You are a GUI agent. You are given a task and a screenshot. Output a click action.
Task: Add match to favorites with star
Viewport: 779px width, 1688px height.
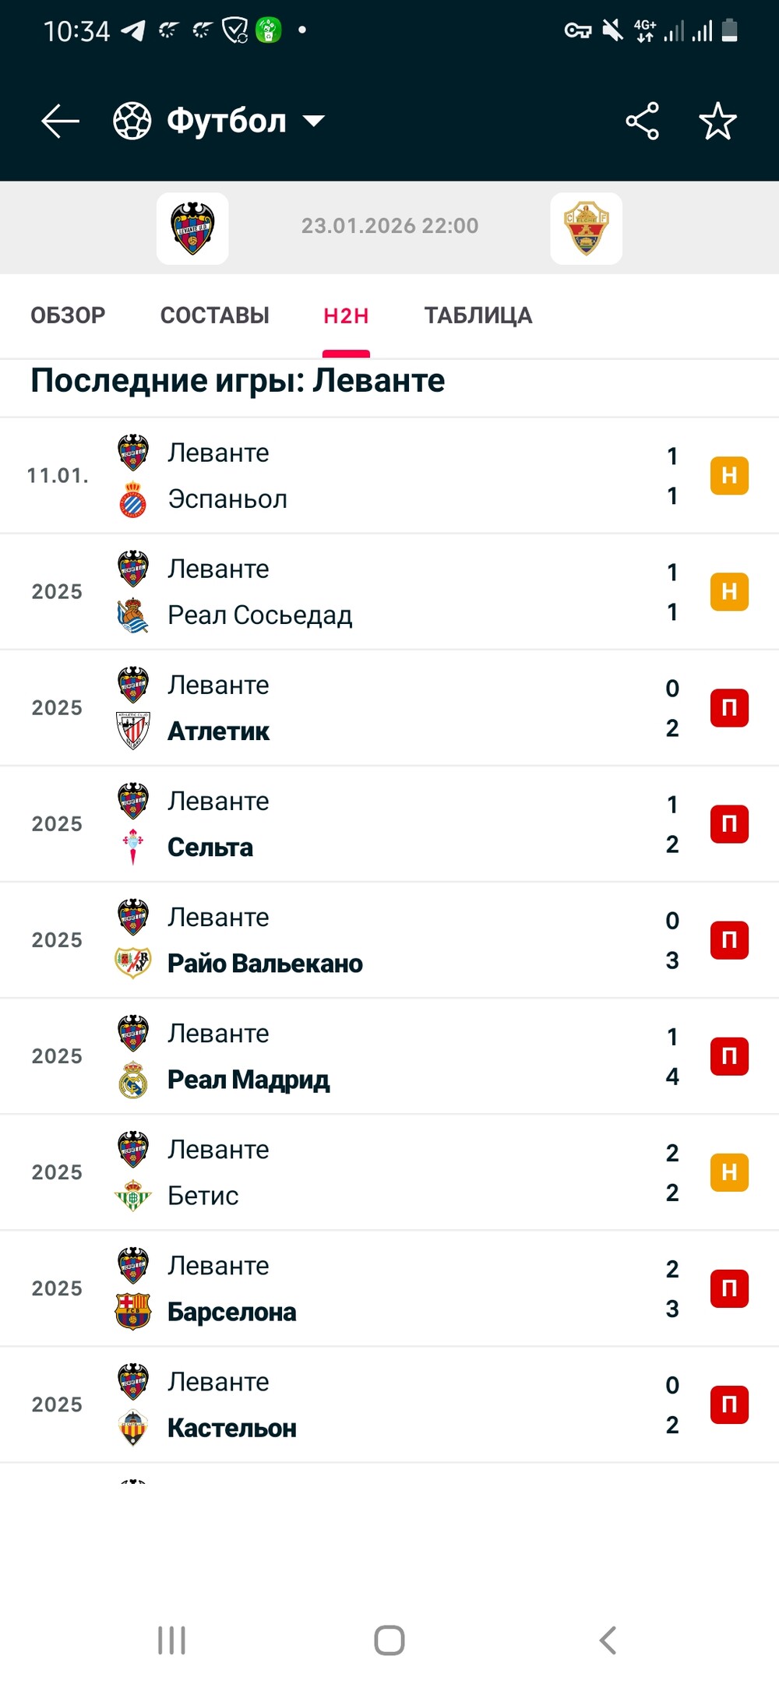(x=717, y=122)
